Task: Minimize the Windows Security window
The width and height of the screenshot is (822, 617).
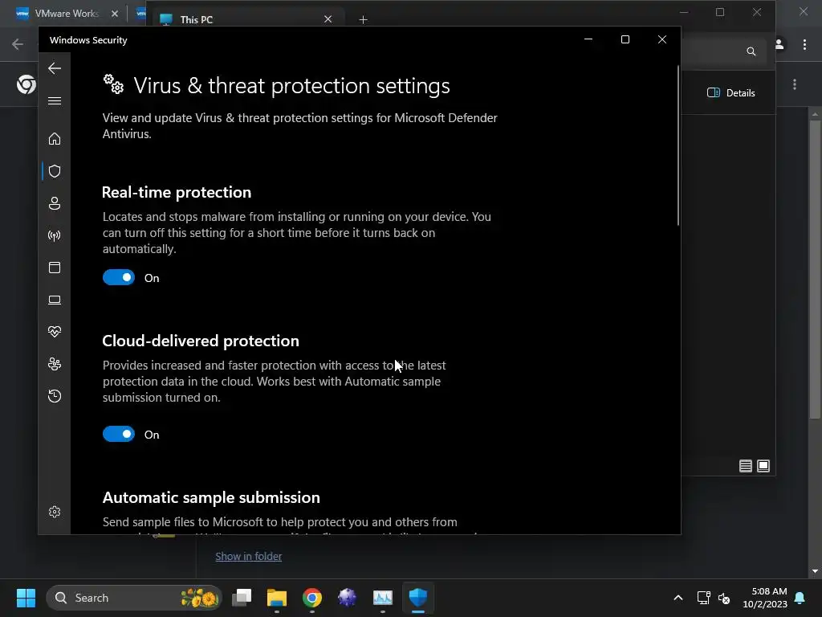Action: (x=588, y=40)
